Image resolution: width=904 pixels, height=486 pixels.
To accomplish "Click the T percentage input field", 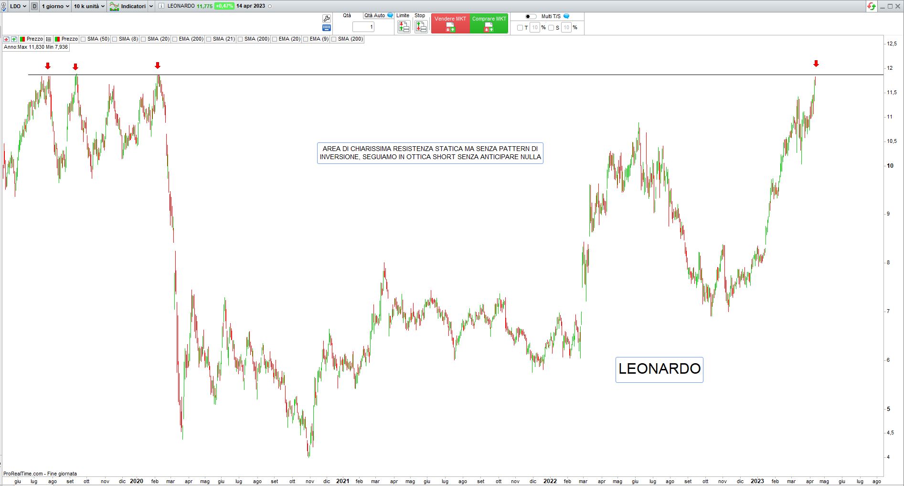I will point(535,28).
